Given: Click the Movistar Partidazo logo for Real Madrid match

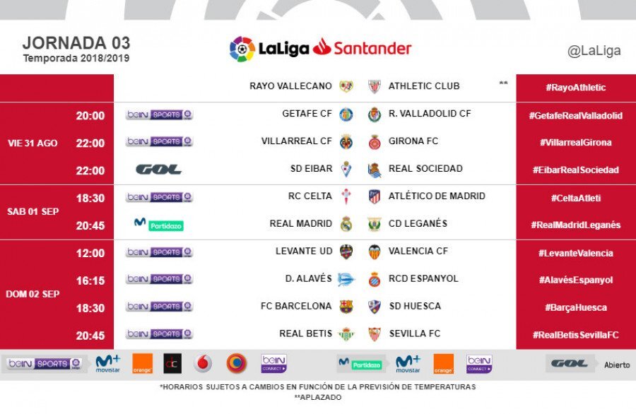Looking at the screenshot, I should [158, 224].
